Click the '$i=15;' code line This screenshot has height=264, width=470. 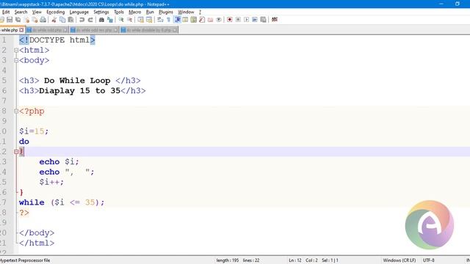tap(34, 131)
